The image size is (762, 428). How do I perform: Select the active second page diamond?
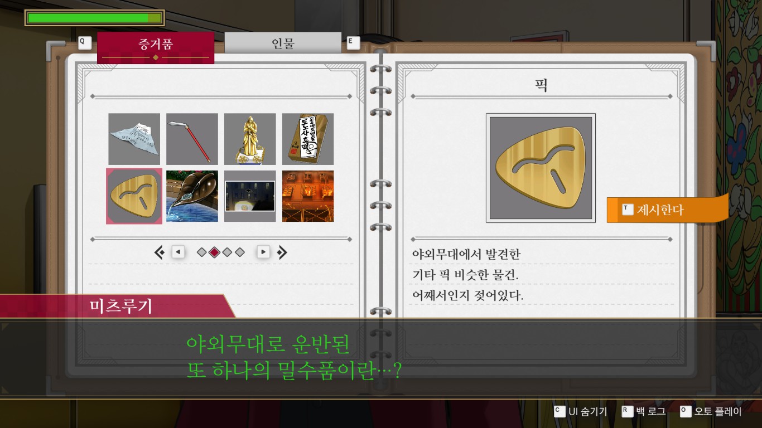click(214, 252)
